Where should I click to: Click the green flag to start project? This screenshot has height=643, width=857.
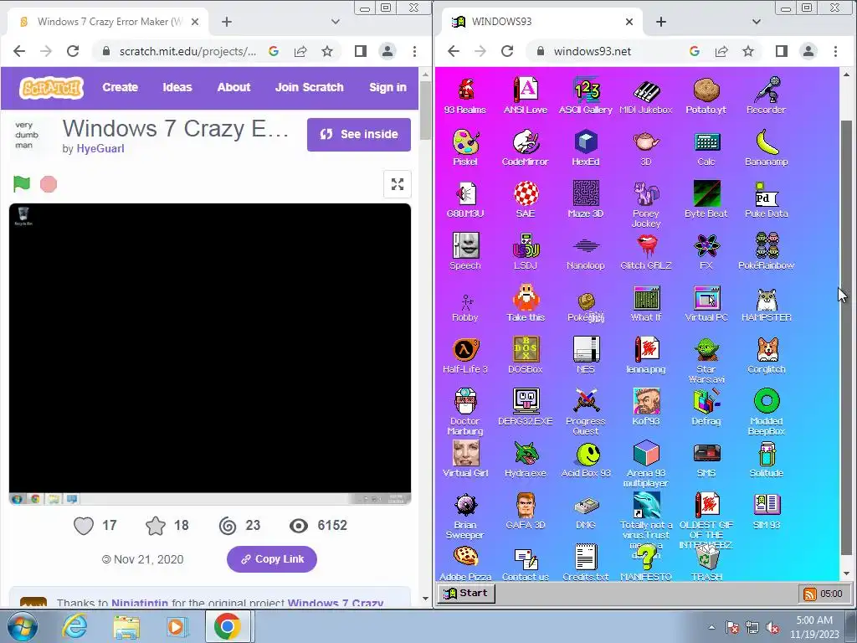coord(22,183)
